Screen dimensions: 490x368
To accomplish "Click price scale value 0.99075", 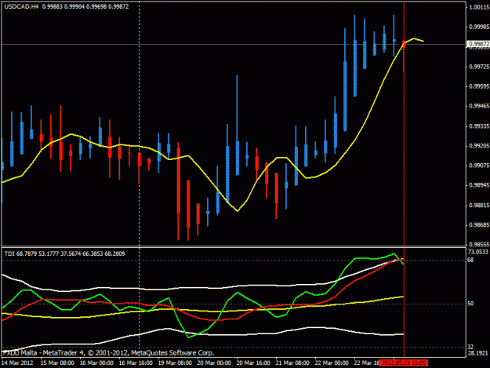I will point(479,166).
